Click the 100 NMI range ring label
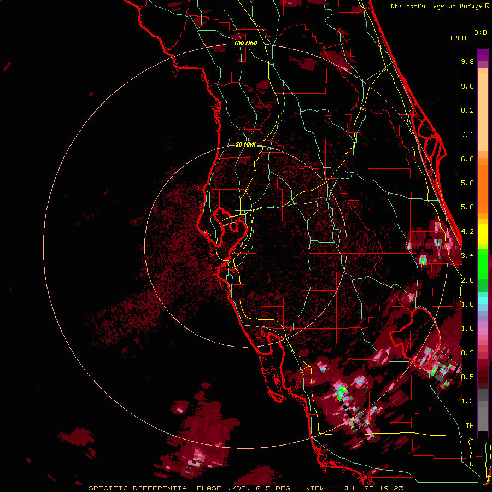The image size is (492, 492). [245, 43]
